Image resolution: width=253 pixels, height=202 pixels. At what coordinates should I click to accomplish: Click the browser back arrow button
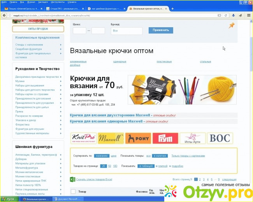4,15
